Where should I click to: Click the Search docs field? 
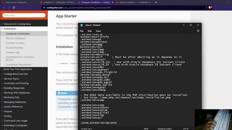tap(24, 15)
